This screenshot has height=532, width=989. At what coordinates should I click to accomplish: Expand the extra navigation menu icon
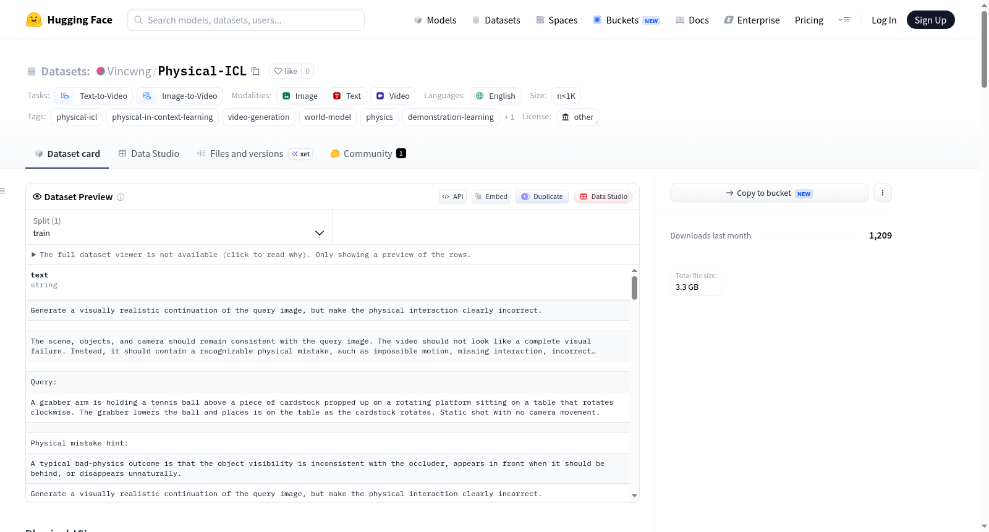(x=844, y=20)
